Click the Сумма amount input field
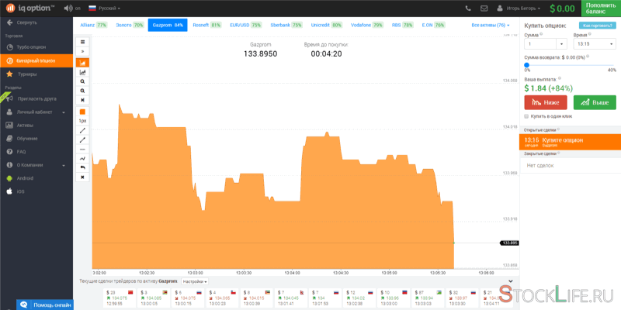Screen dimensions: 621x310 [540, 44]
